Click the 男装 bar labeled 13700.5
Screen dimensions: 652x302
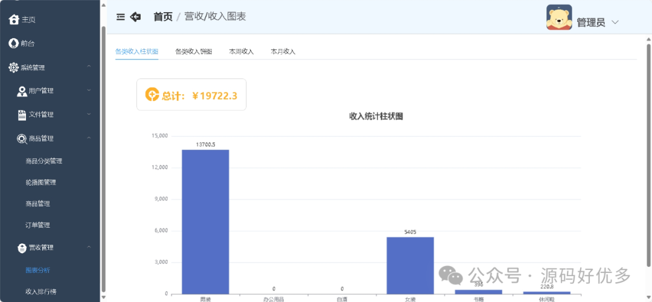pos(205,222)
